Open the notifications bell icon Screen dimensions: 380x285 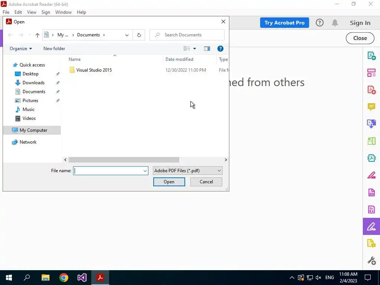335,23
